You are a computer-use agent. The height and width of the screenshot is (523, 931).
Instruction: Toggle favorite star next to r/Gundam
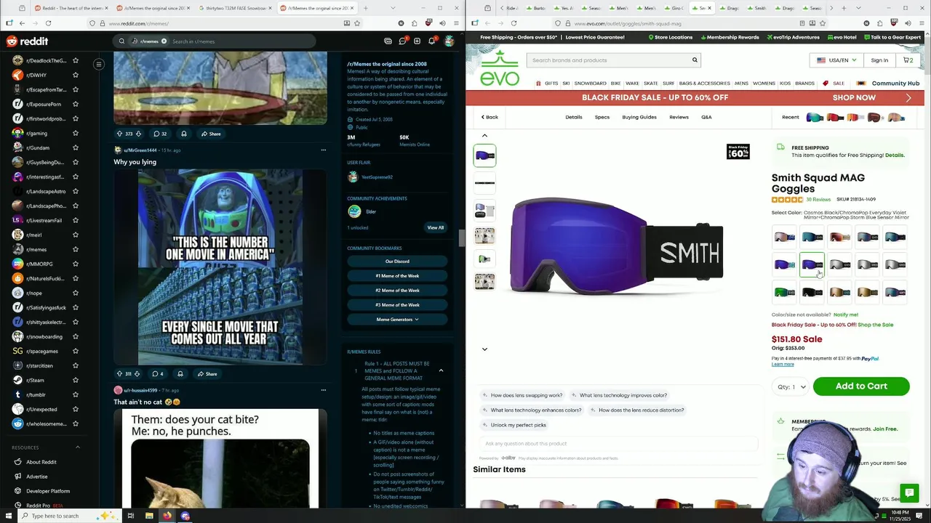[76, 147]
